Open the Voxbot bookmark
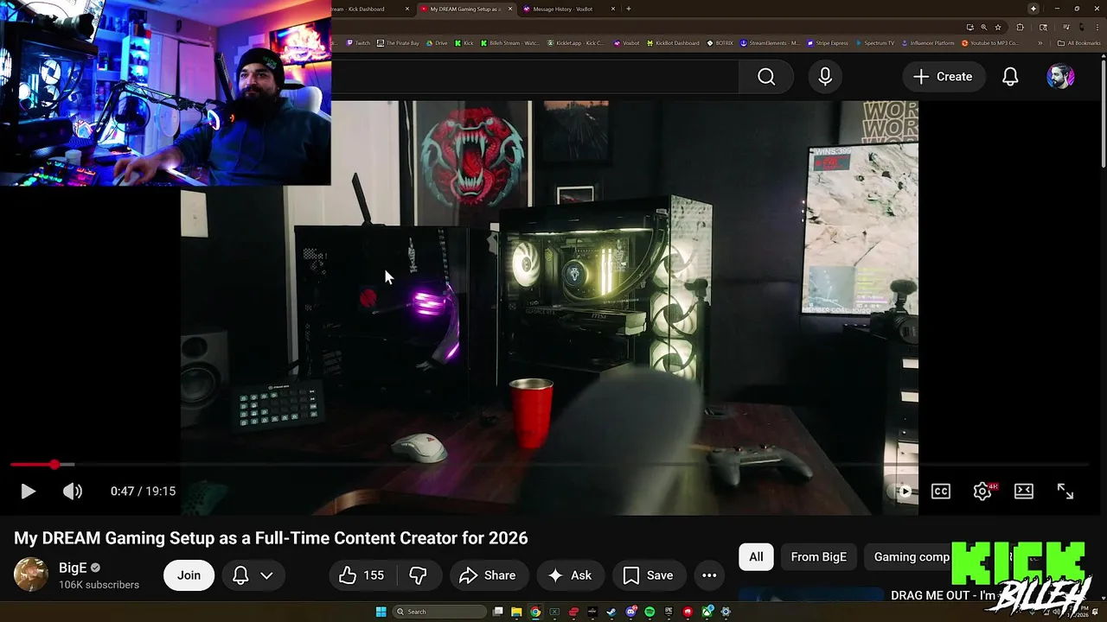 click(626, 43)
